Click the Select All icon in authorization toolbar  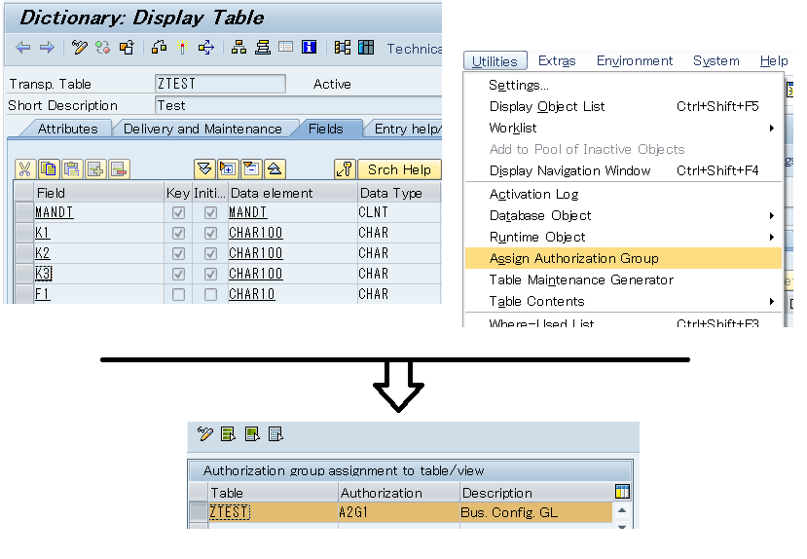coord(228,434)
